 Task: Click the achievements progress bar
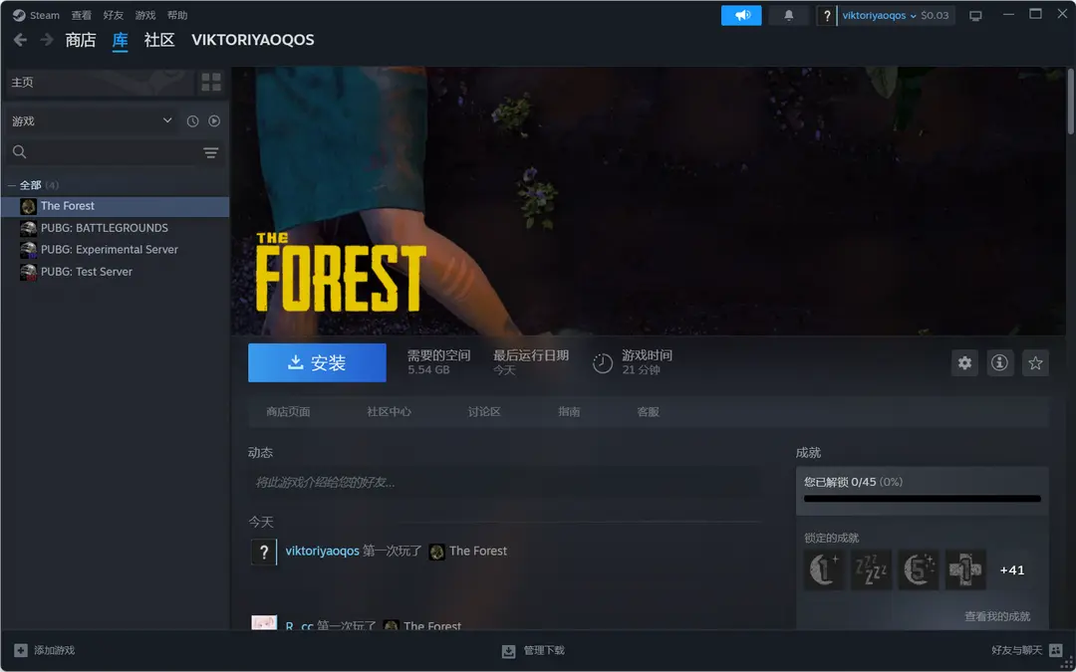923,499
